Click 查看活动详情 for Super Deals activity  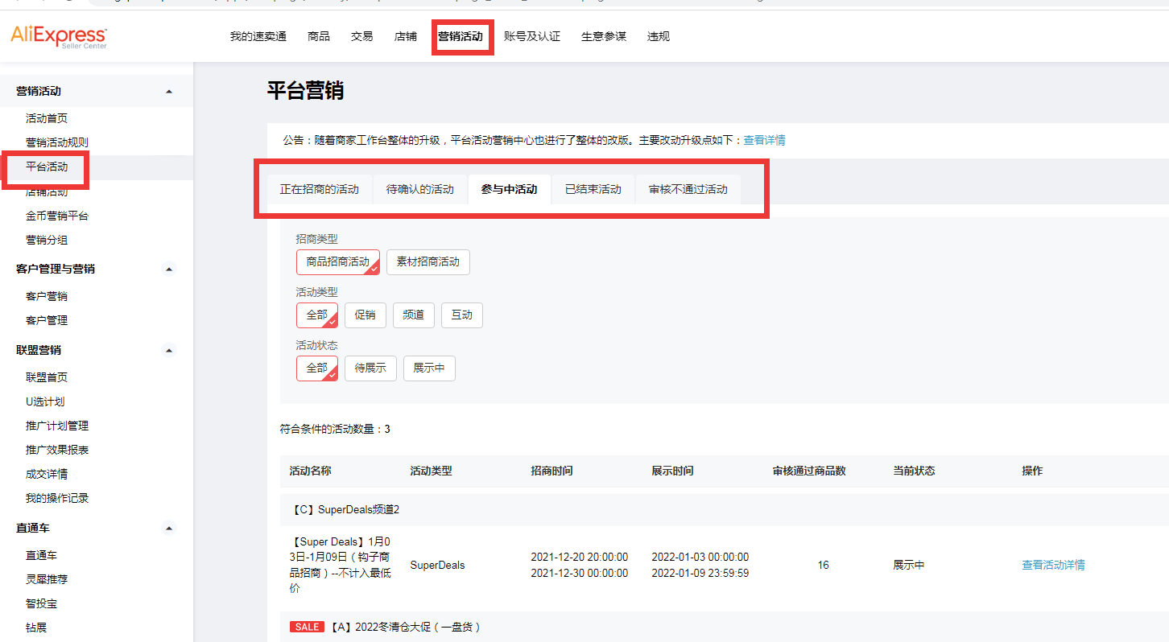point(1053,565)
